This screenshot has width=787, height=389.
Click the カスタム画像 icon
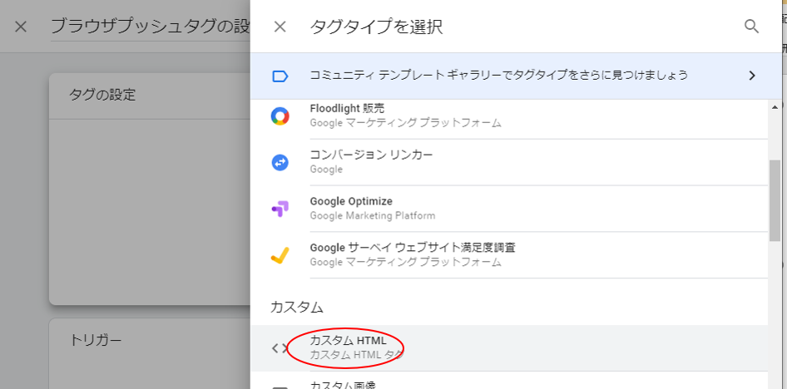(x=280, y=387)
